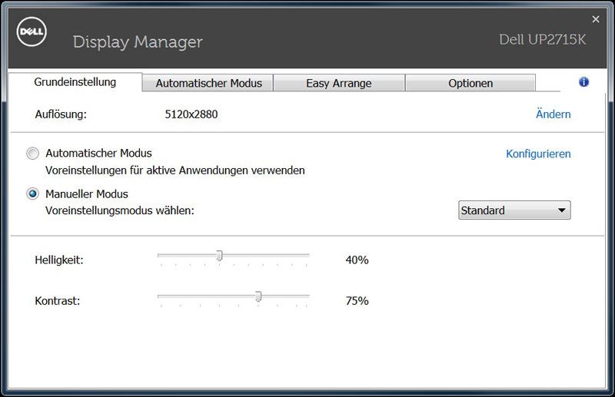Select the Manueller Modus radio button
The image size is (615, 397).
(x=32, y=194)
